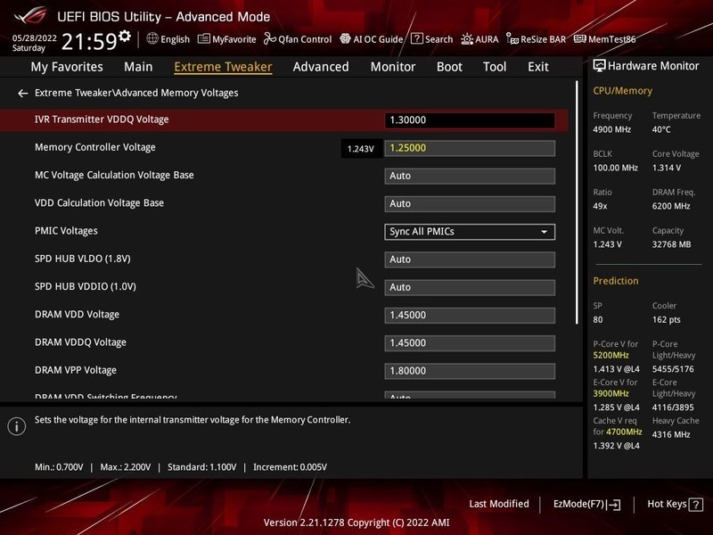Edit the IVR Transmitter VDDQ Voltage value

click(478, 118)
